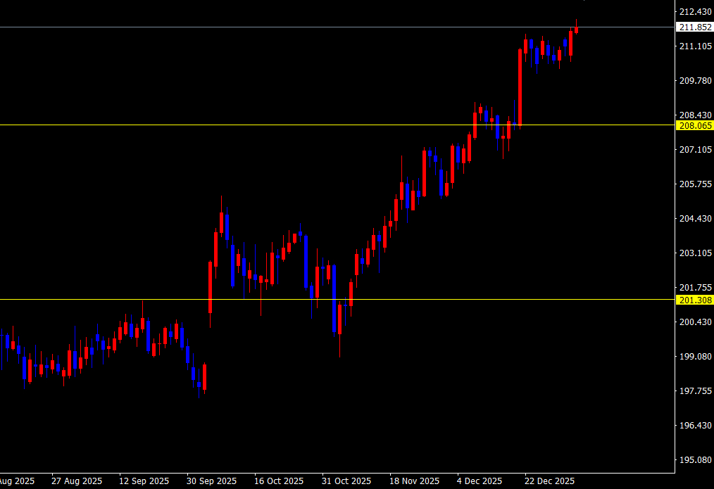Image resolution: width=714 pixels, height=489 pixels.
Task: Click the 18 Nov 2025 date label
Action: pos(414,481)
